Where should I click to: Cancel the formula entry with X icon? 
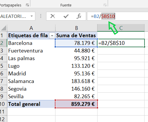53,16
